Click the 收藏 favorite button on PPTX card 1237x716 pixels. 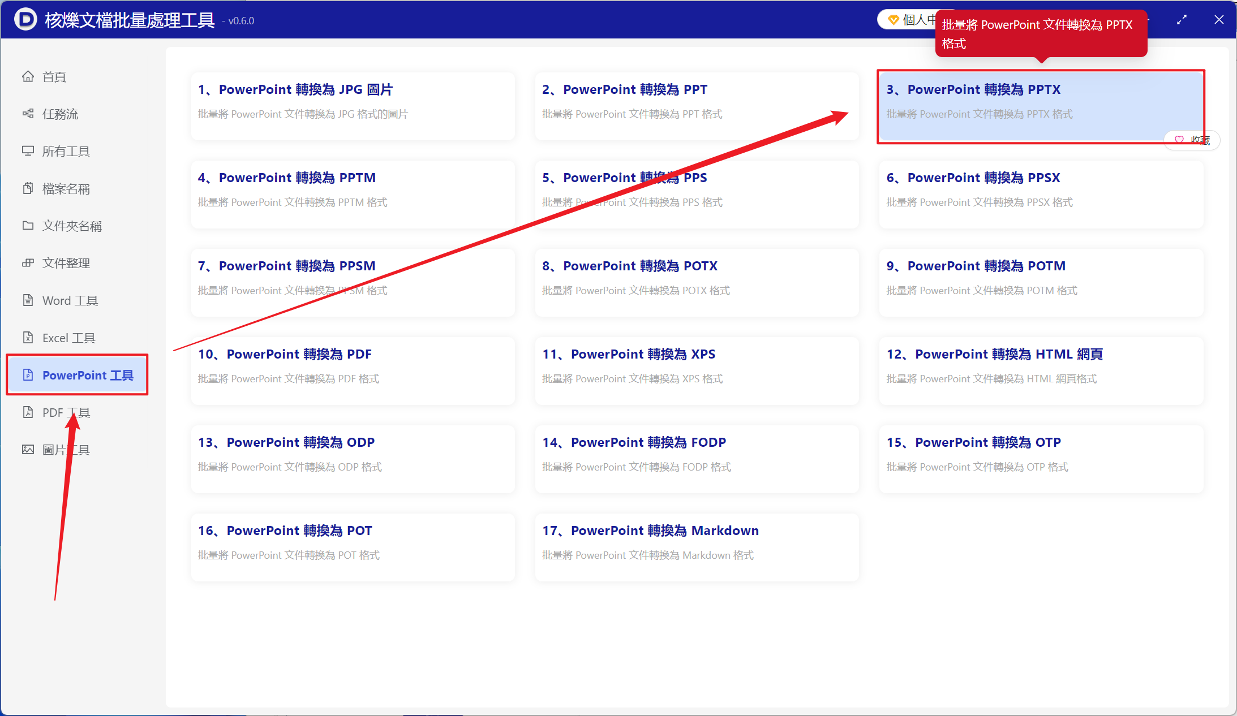[1192, 140]
